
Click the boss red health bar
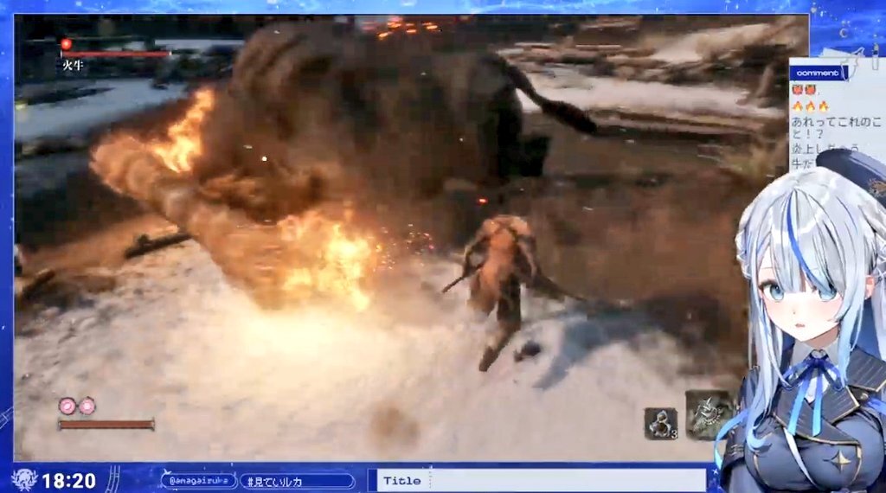pyautogui.click(x=115, y=54)
